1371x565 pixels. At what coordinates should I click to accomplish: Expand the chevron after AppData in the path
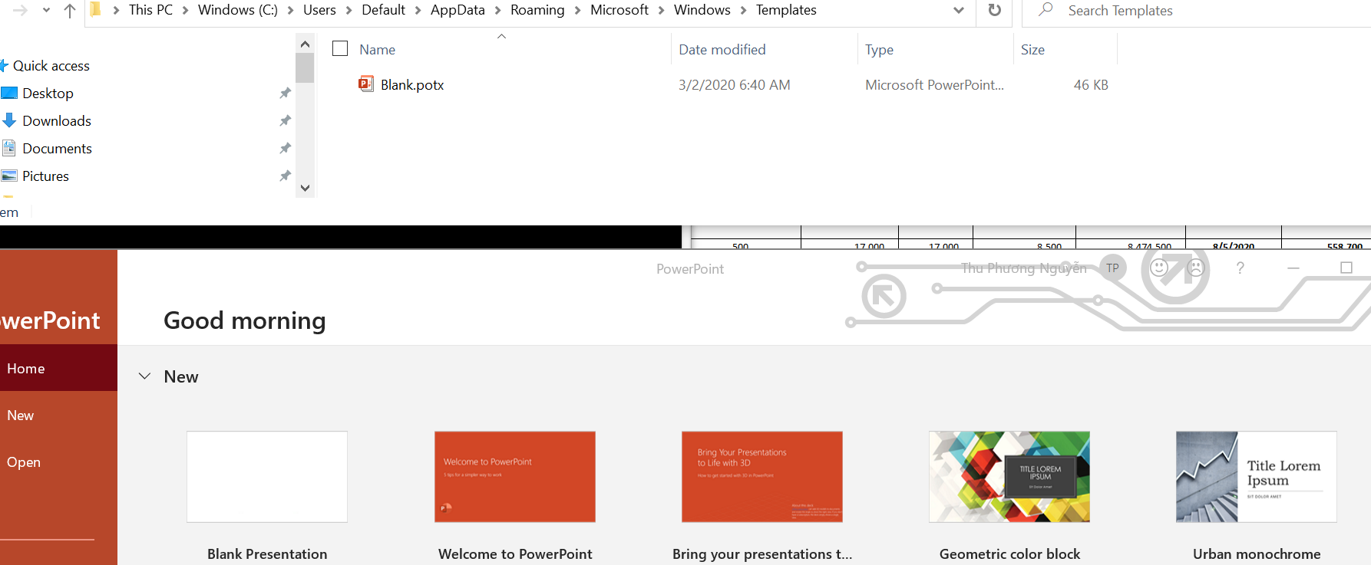[x=497, y=11]
